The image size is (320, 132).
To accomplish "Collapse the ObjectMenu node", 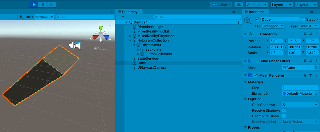I will click(134, 45).
